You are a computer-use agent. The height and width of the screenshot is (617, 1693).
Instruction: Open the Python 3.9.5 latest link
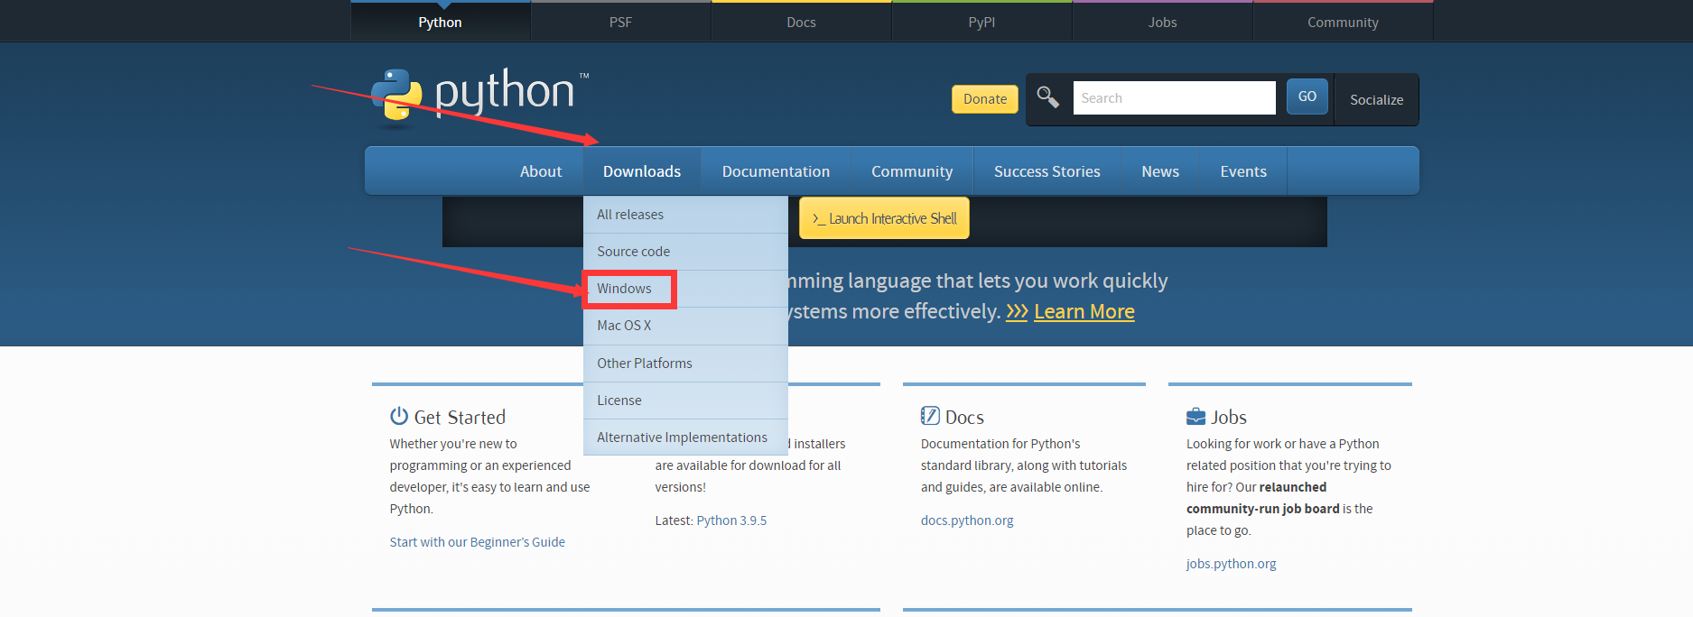731,520
